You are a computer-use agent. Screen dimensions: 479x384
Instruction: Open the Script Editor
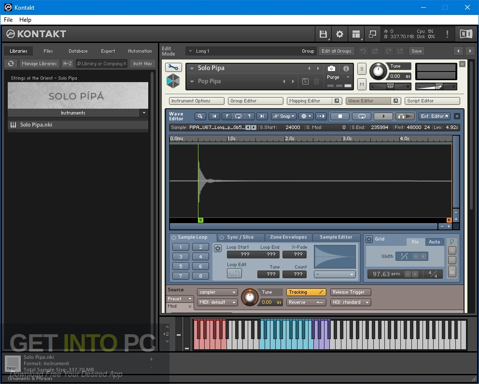432,101
